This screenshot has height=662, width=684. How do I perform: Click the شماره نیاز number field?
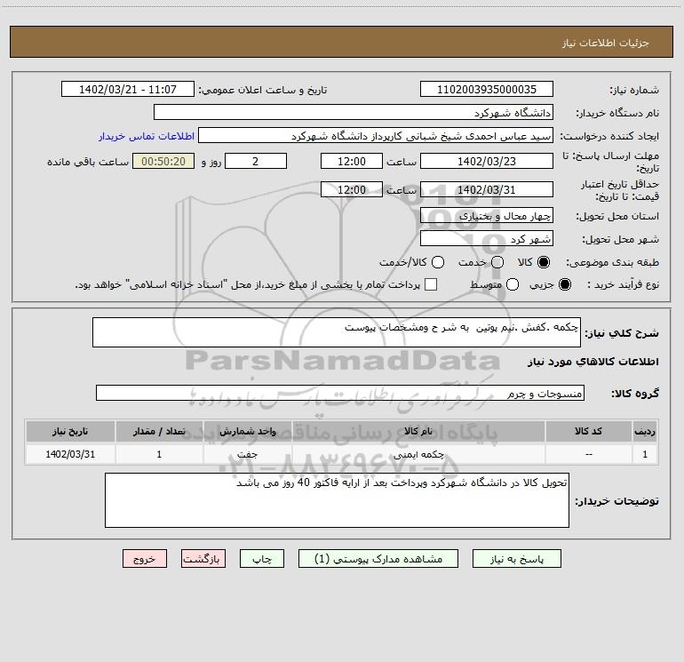click(x=487, y=89)
